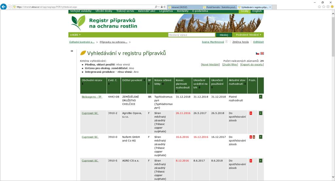Open the Úřední desky menu item

(104, 11)
